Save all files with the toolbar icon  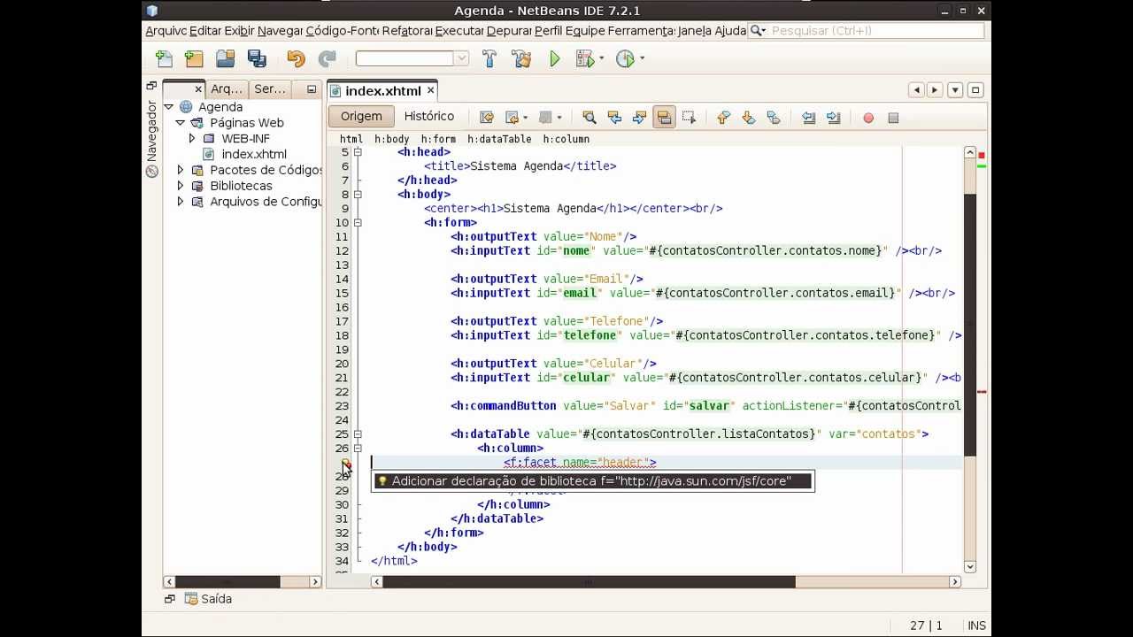tap(258, 59)
